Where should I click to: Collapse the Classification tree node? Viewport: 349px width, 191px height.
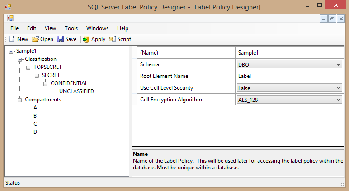click(x=20, y=59)
